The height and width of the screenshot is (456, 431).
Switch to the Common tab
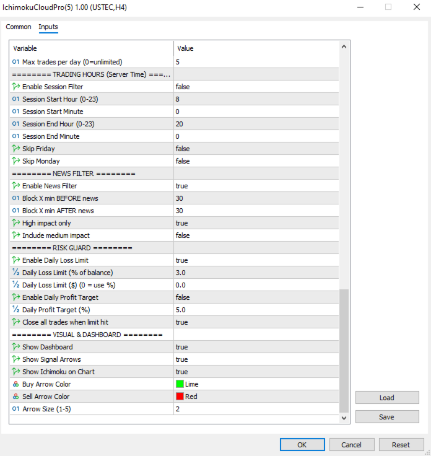pyautogui.click(x=19, y=27)
